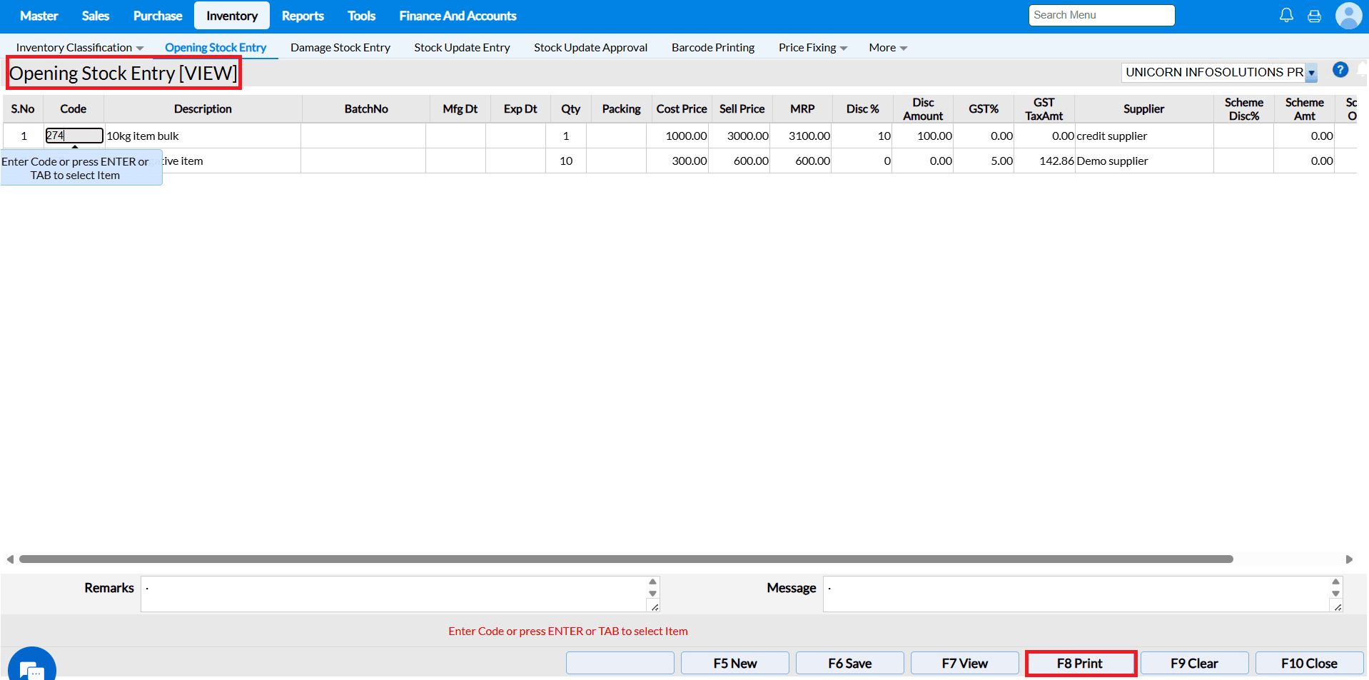Click the Description column header
This screenshot has height=680, width=1369.
click(203, 109)
